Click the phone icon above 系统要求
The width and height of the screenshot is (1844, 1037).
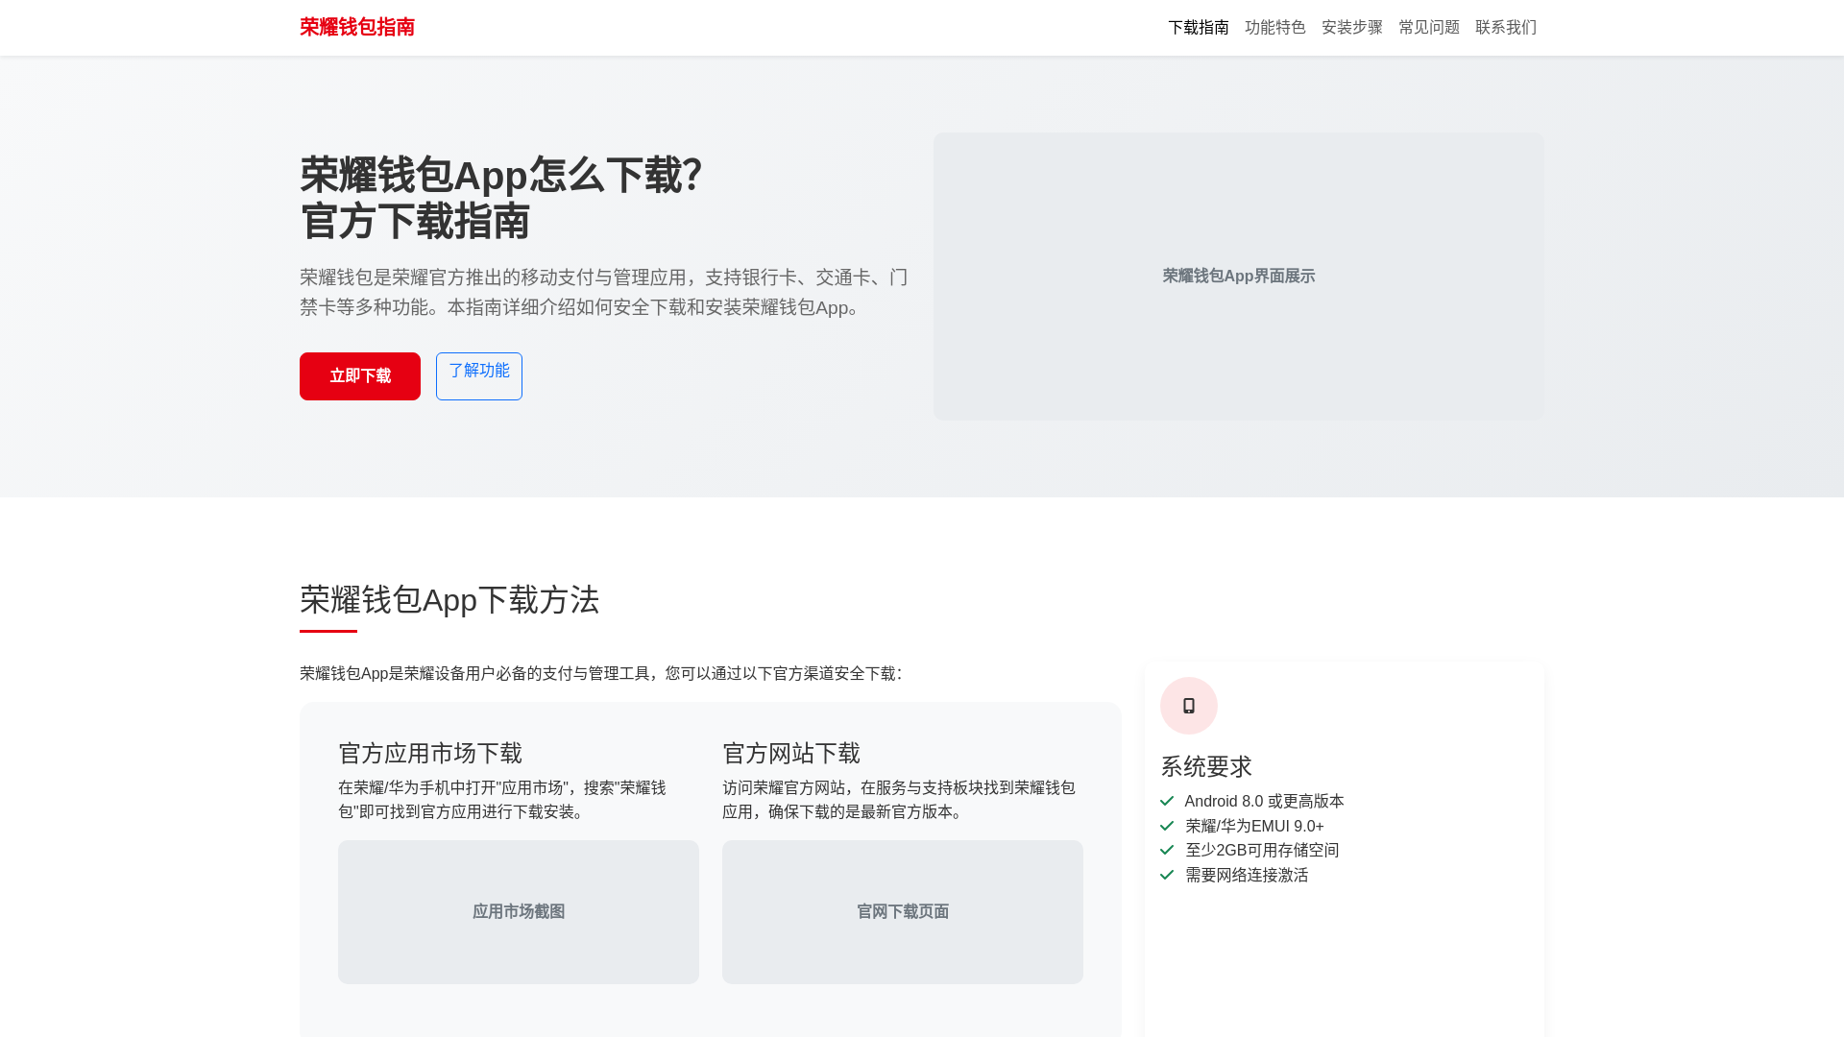point(1189,706)
